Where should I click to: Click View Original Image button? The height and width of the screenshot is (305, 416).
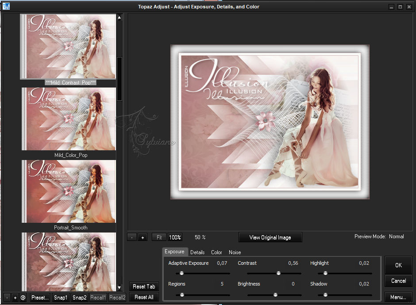click(270, 237)
